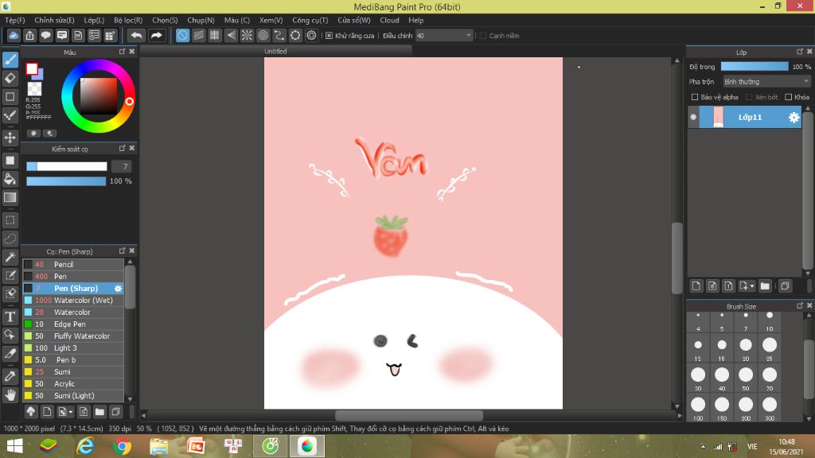Enable circle snap
This screenshot has height=458, width=815.
pos(263,35)
